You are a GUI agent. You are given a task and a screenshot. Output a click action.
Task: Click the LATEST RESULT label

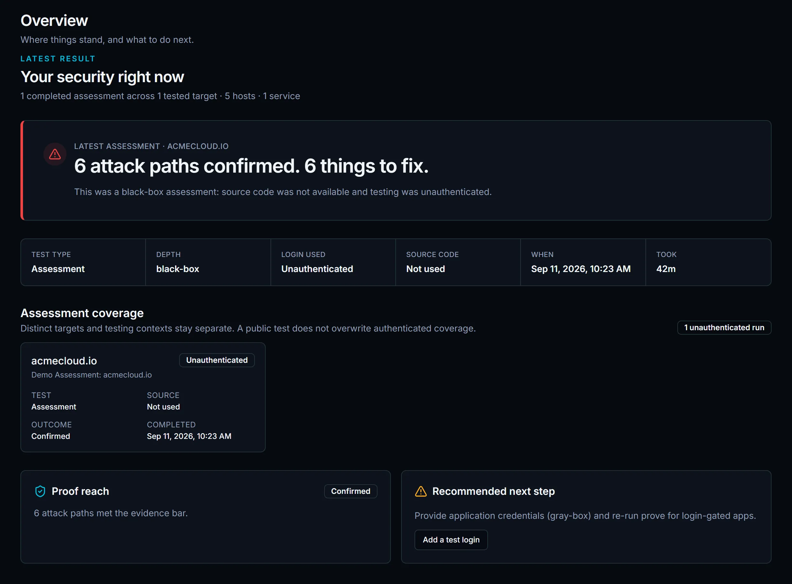58,59
